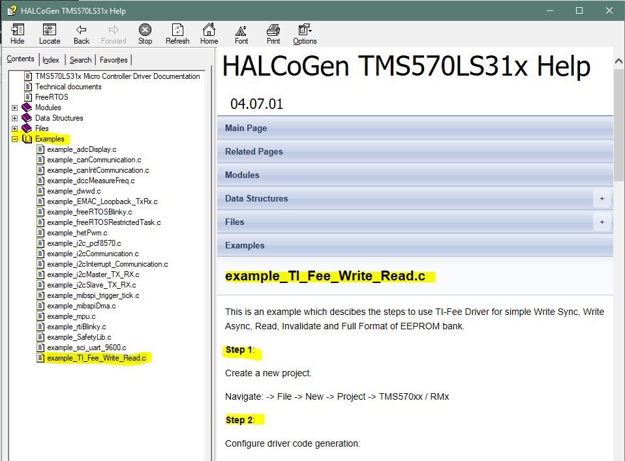625x461 pixels.
Task: Click the Modules purple book icon
Action: click(27, 108)
